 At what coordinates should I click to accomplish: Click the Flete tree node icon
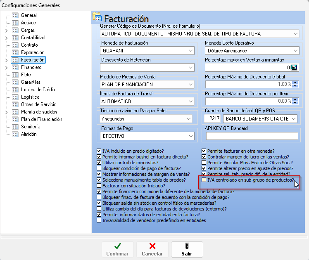tap(15, 75)
